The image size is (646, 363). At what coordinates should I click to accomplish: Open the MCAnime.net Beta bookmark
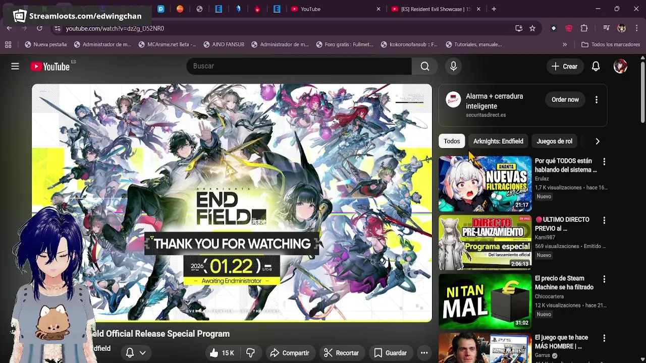167,44
